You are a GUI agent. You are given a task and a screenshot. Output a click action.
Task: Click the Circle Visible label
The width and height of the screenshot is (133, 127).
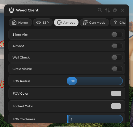[x=22, y=69]
